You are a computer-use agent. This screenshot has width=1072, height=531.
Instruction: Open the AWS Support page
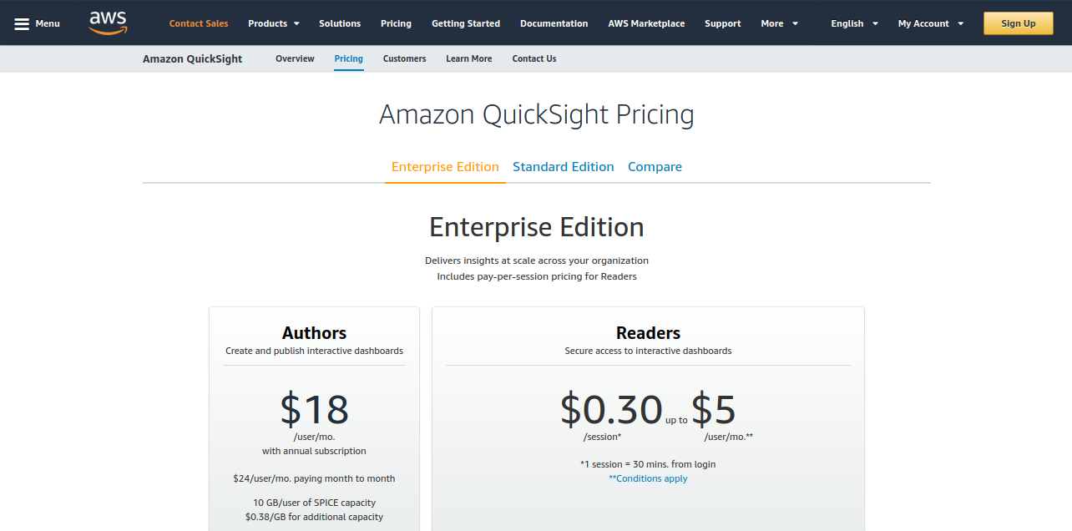722,23
